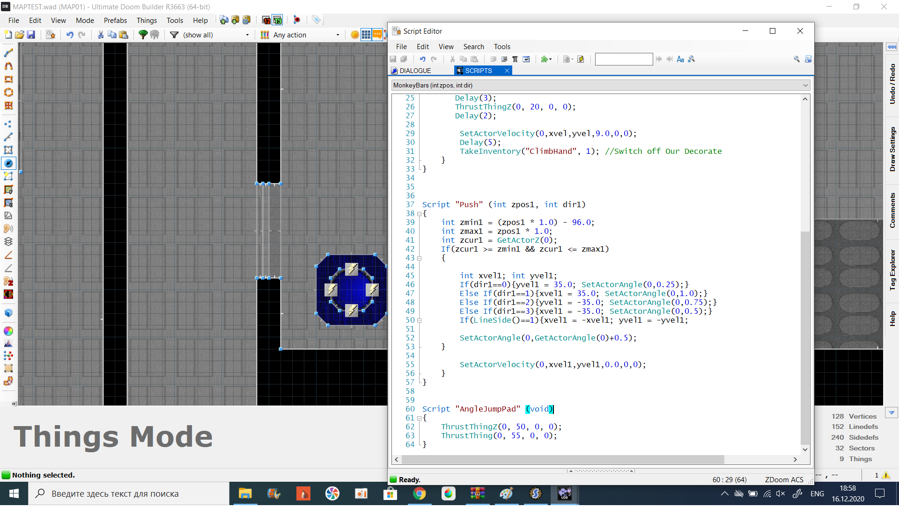Toggle grid visibility in map editor
Screen dimensions: 899x507
[366, 35]
